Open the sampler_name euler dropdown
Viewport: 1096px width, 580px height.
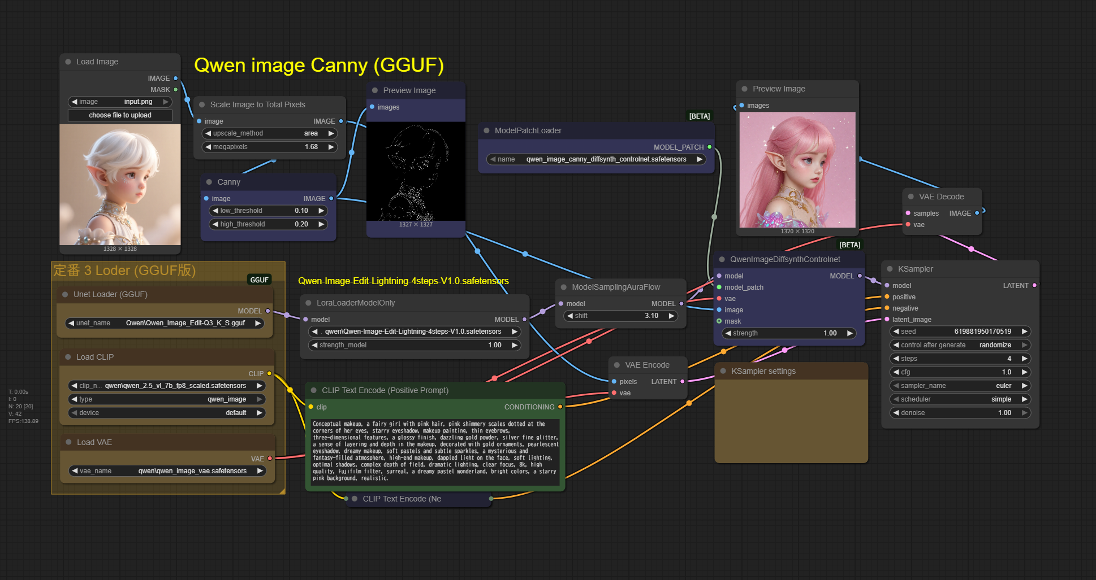pyautogui.click(x=960, y=386)
